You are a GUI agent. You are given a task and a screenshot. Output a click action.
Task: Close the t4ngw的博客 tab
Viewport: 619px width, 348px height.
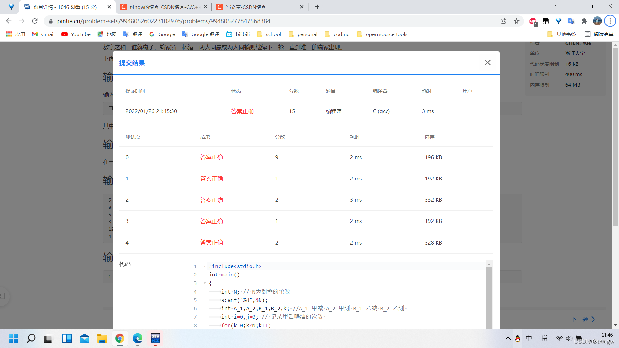pos(205,7)
